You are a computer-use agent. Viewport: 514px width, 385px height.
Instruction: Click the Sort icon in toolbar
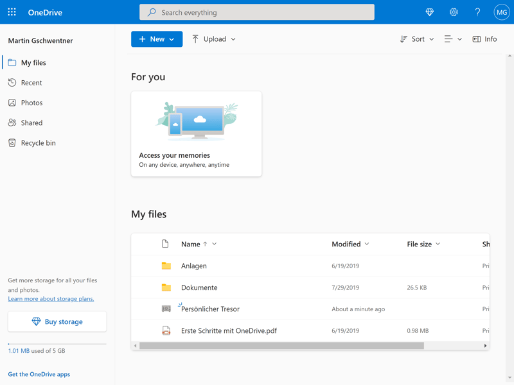tap(403, 39)
